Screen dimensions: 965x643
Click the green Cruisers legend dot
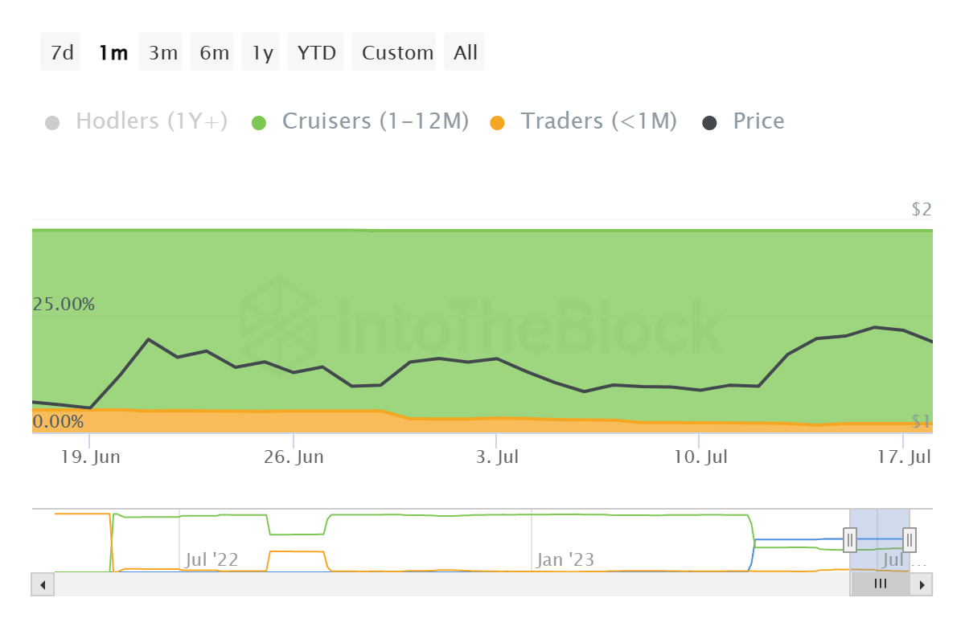[x=259, y=121]
